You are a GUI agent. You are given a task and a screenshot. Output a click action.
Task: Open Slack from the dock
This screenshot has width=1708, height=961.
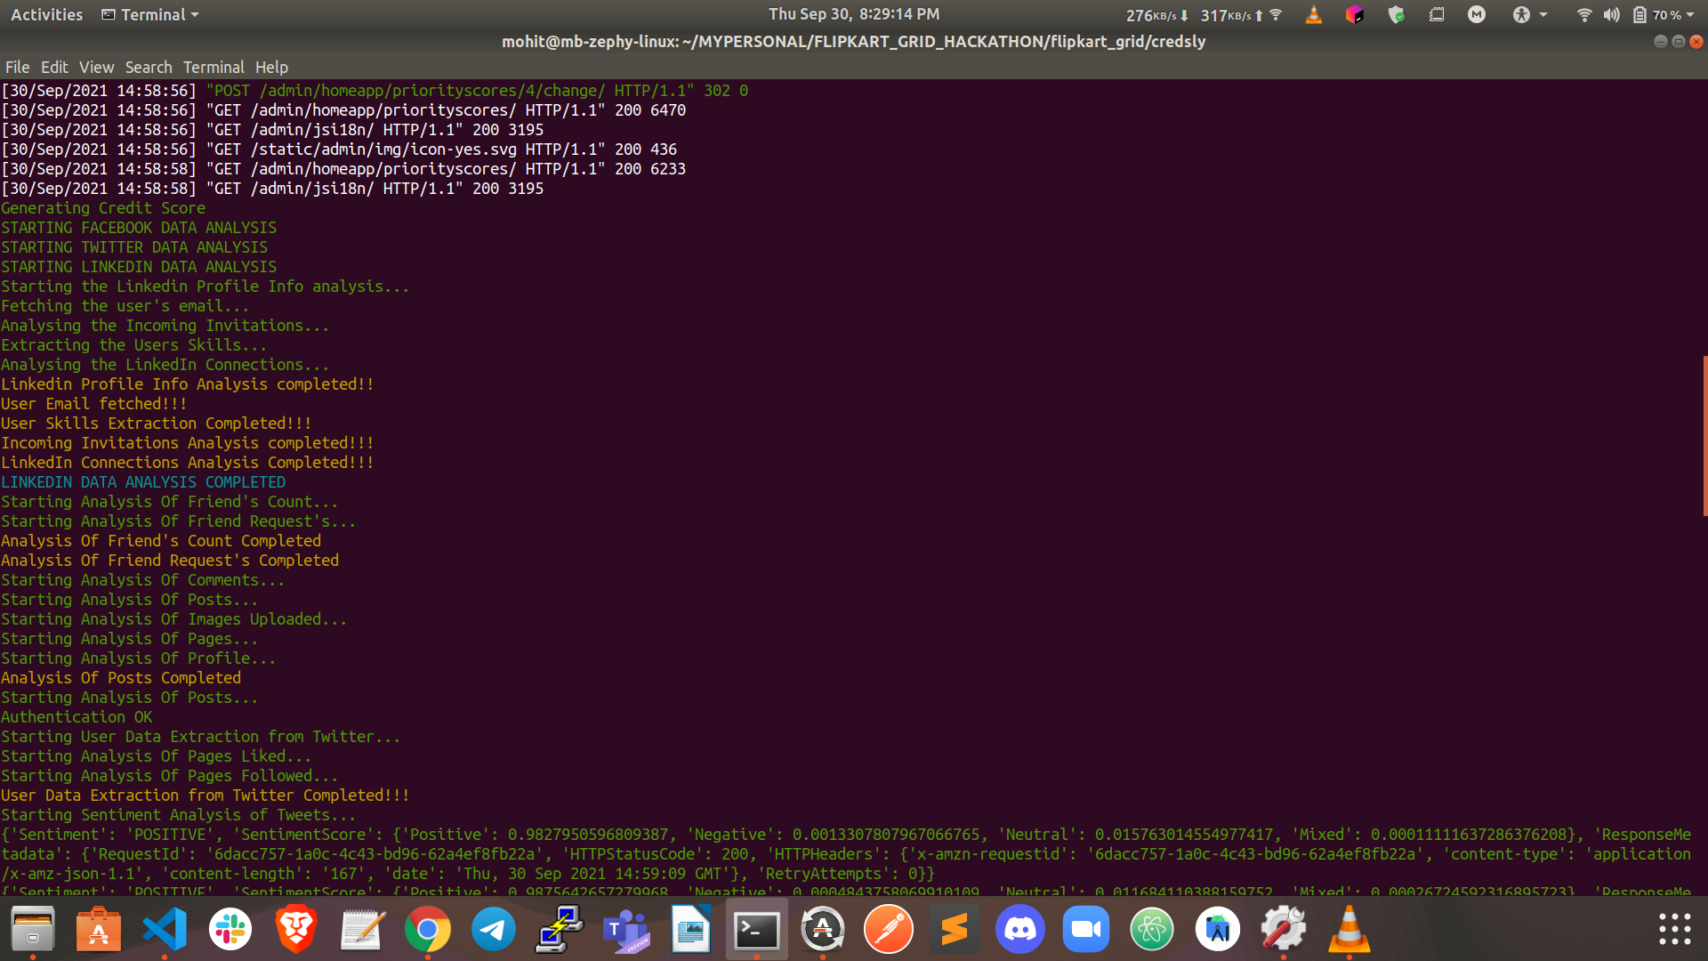coord(230,929)
